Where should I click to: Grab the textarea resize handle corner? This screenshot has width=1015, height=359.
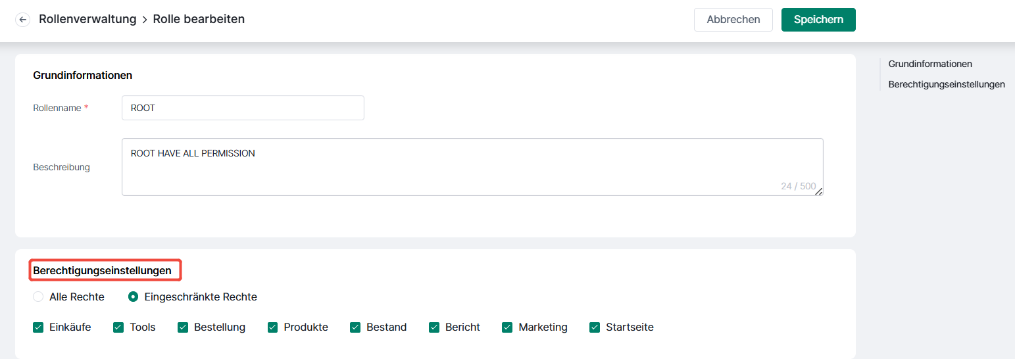pos(819,191)
